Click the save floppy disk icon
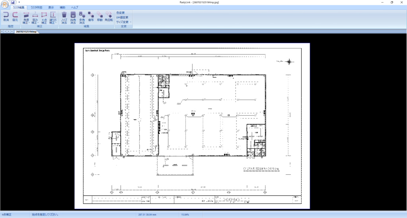 tap(13, 2)
